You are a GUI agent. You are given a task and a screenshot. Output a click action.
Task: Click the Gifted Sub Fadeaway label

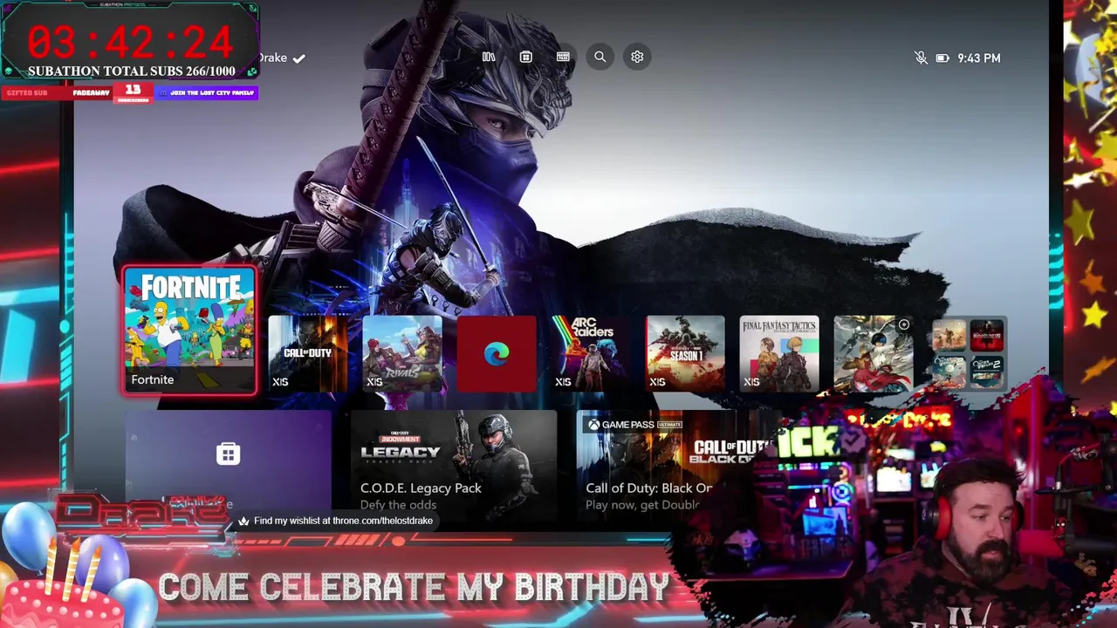(x=57, y=92)
